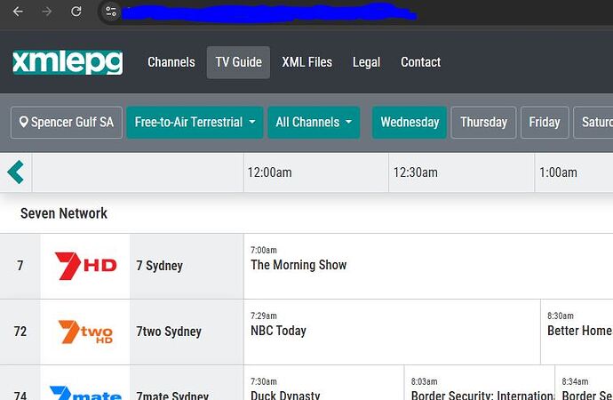Change location Spencer Gulf SA
Viewport: 613px width, 400px height.
coord(67,123)
